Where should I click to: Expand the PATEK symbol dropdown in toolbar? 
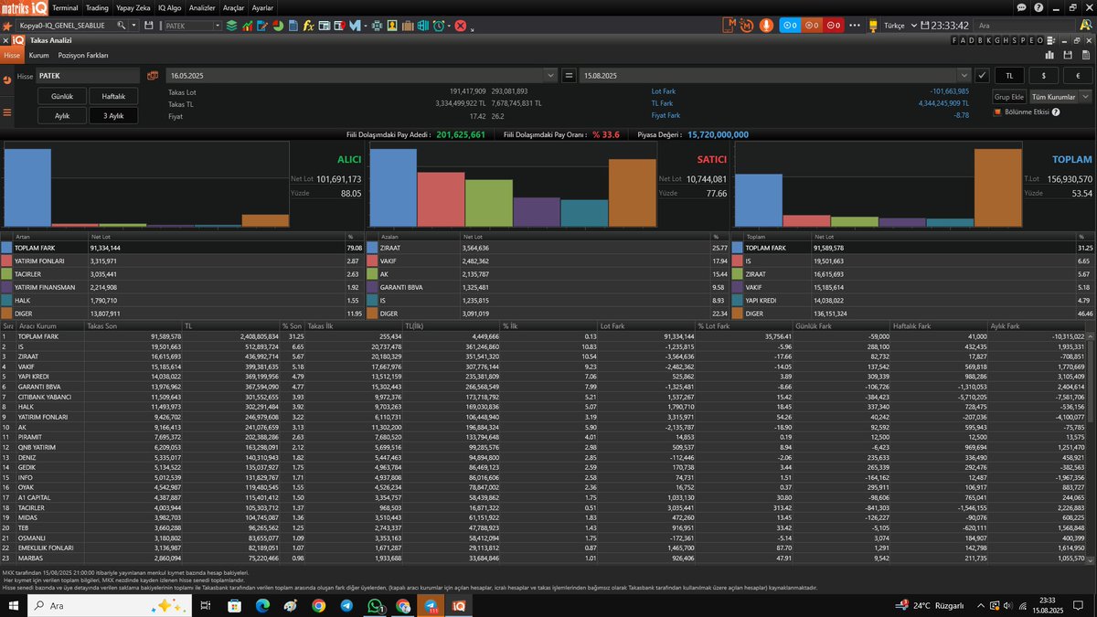[x=217, y=26]
